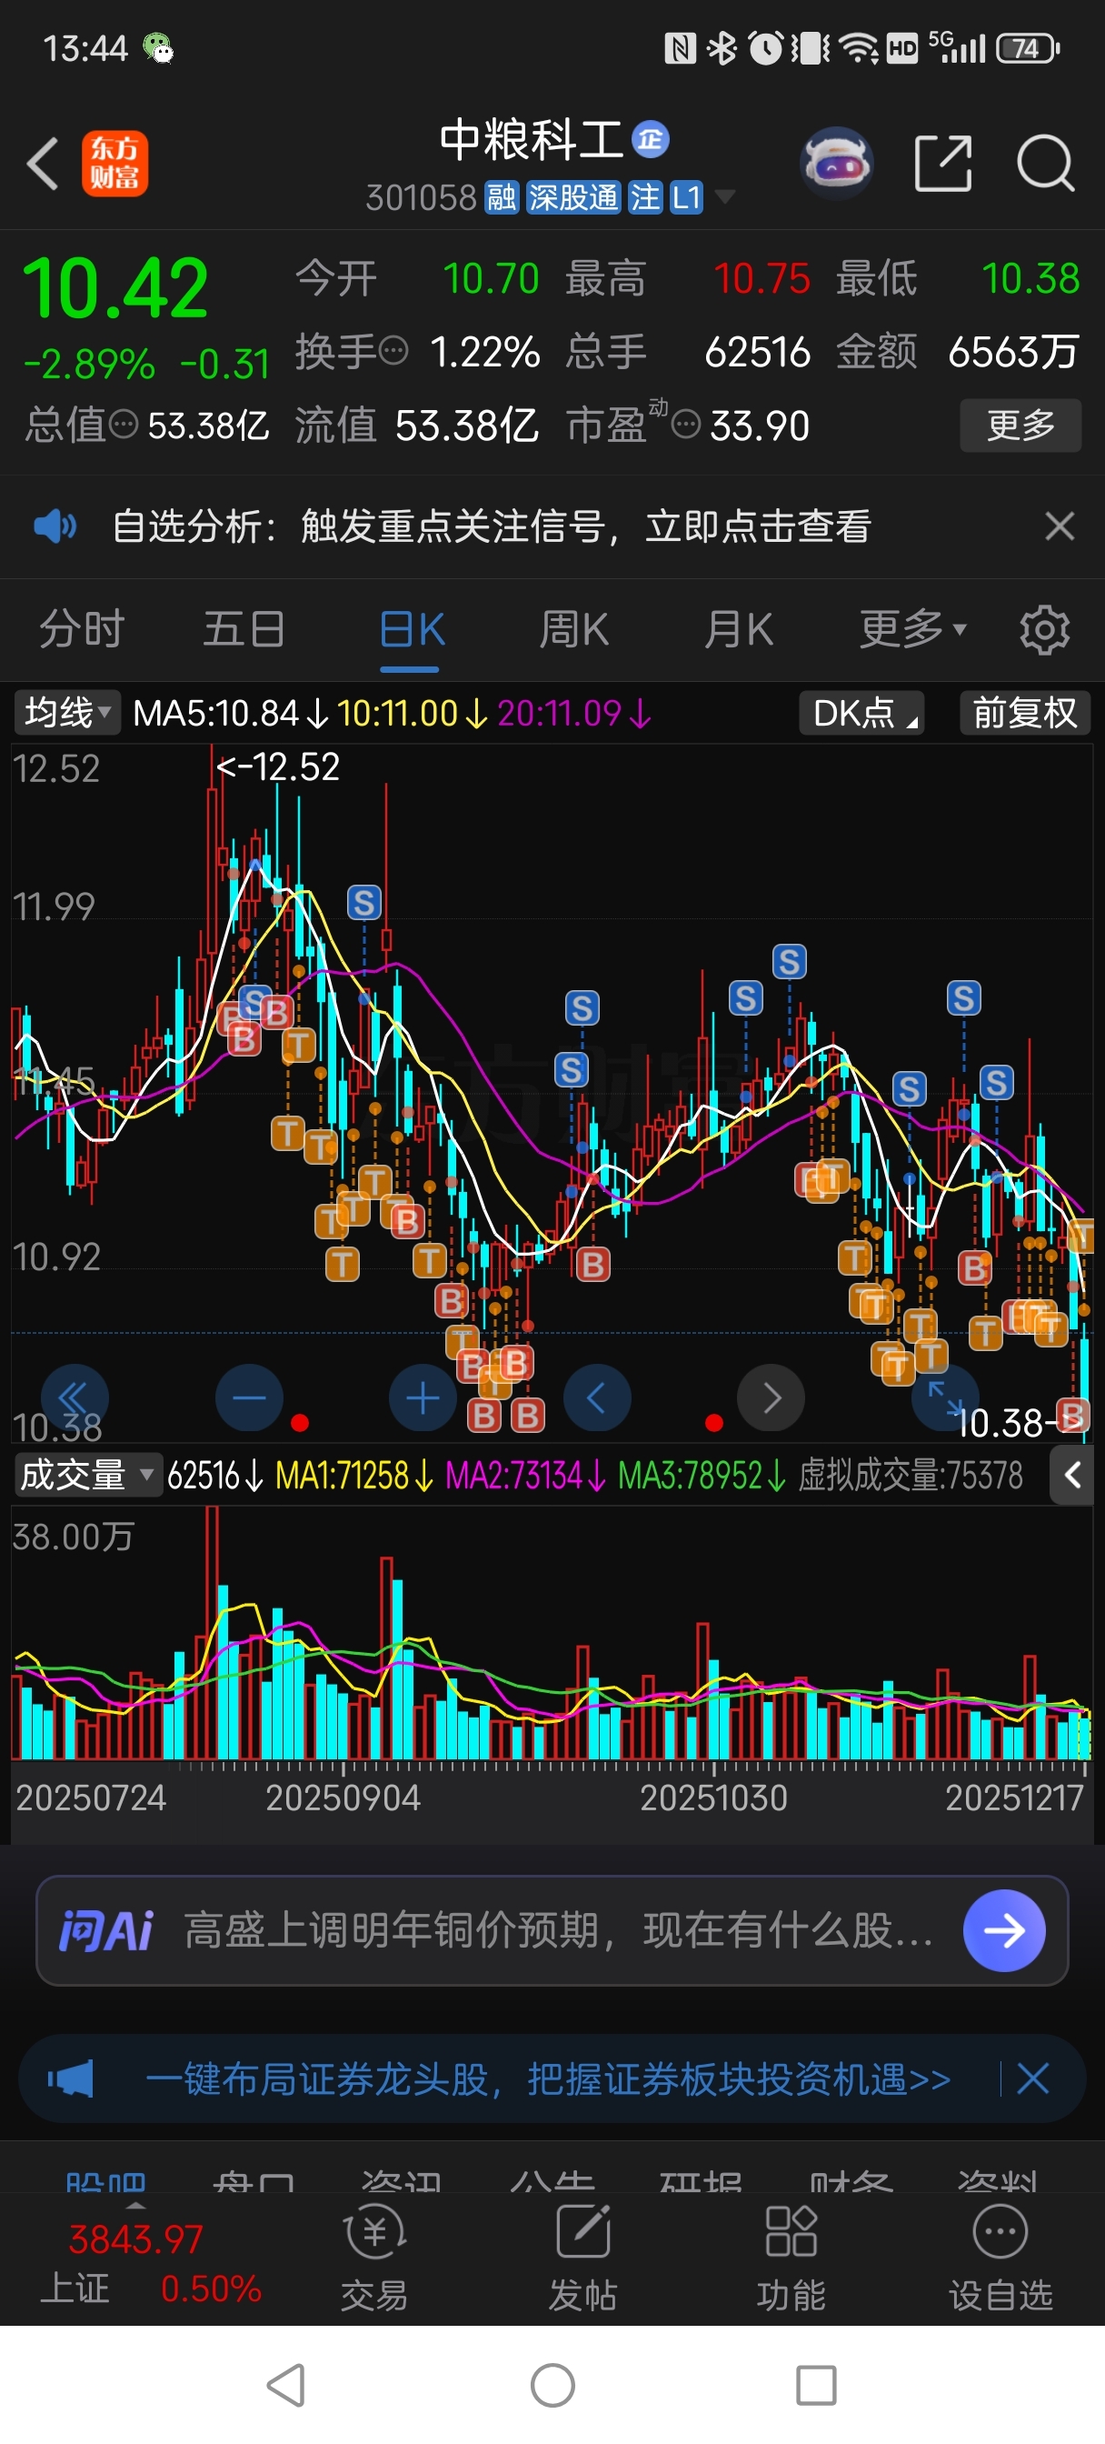Tap the 10.42 current price
The height and width of the screenshot is (2444, 1105).
coord(114,288)
